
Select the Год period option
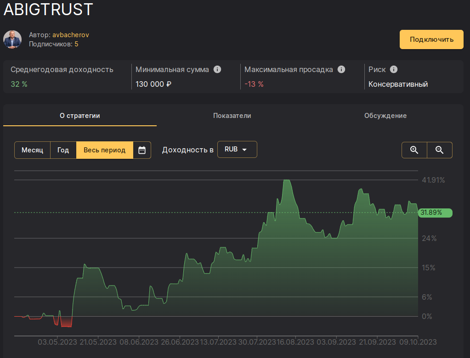click(x=63, y=150)
